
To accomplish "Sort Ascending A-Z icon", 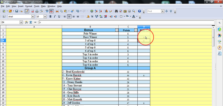I will pos(96,11).
